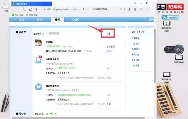Open a new tab with the plus button
Viewport: 188px width, 119px height.
point(55,4)
